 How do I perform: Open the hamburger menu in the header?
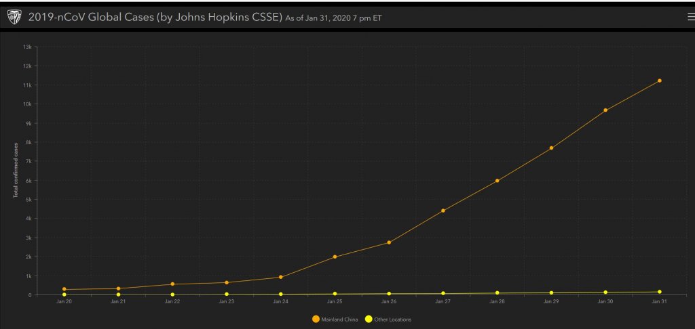(690, 18)
